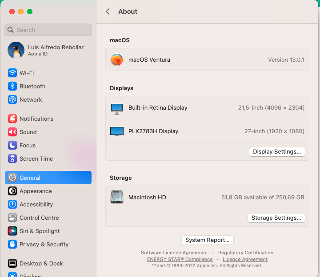Click the Sound speaker icon
This screenshot has width=320, height=277.
[x=12, y=132]
